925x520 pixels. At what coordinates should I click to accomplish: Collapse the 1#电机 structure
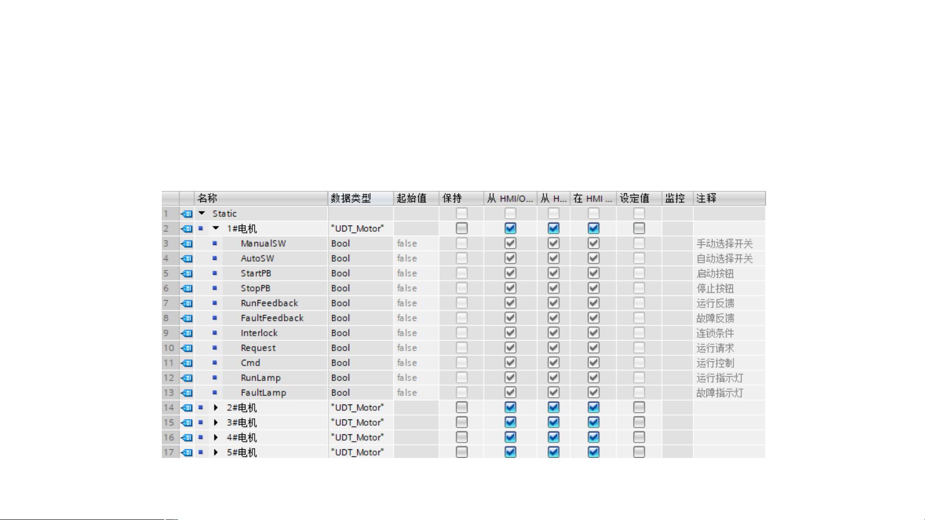point(216,228)
